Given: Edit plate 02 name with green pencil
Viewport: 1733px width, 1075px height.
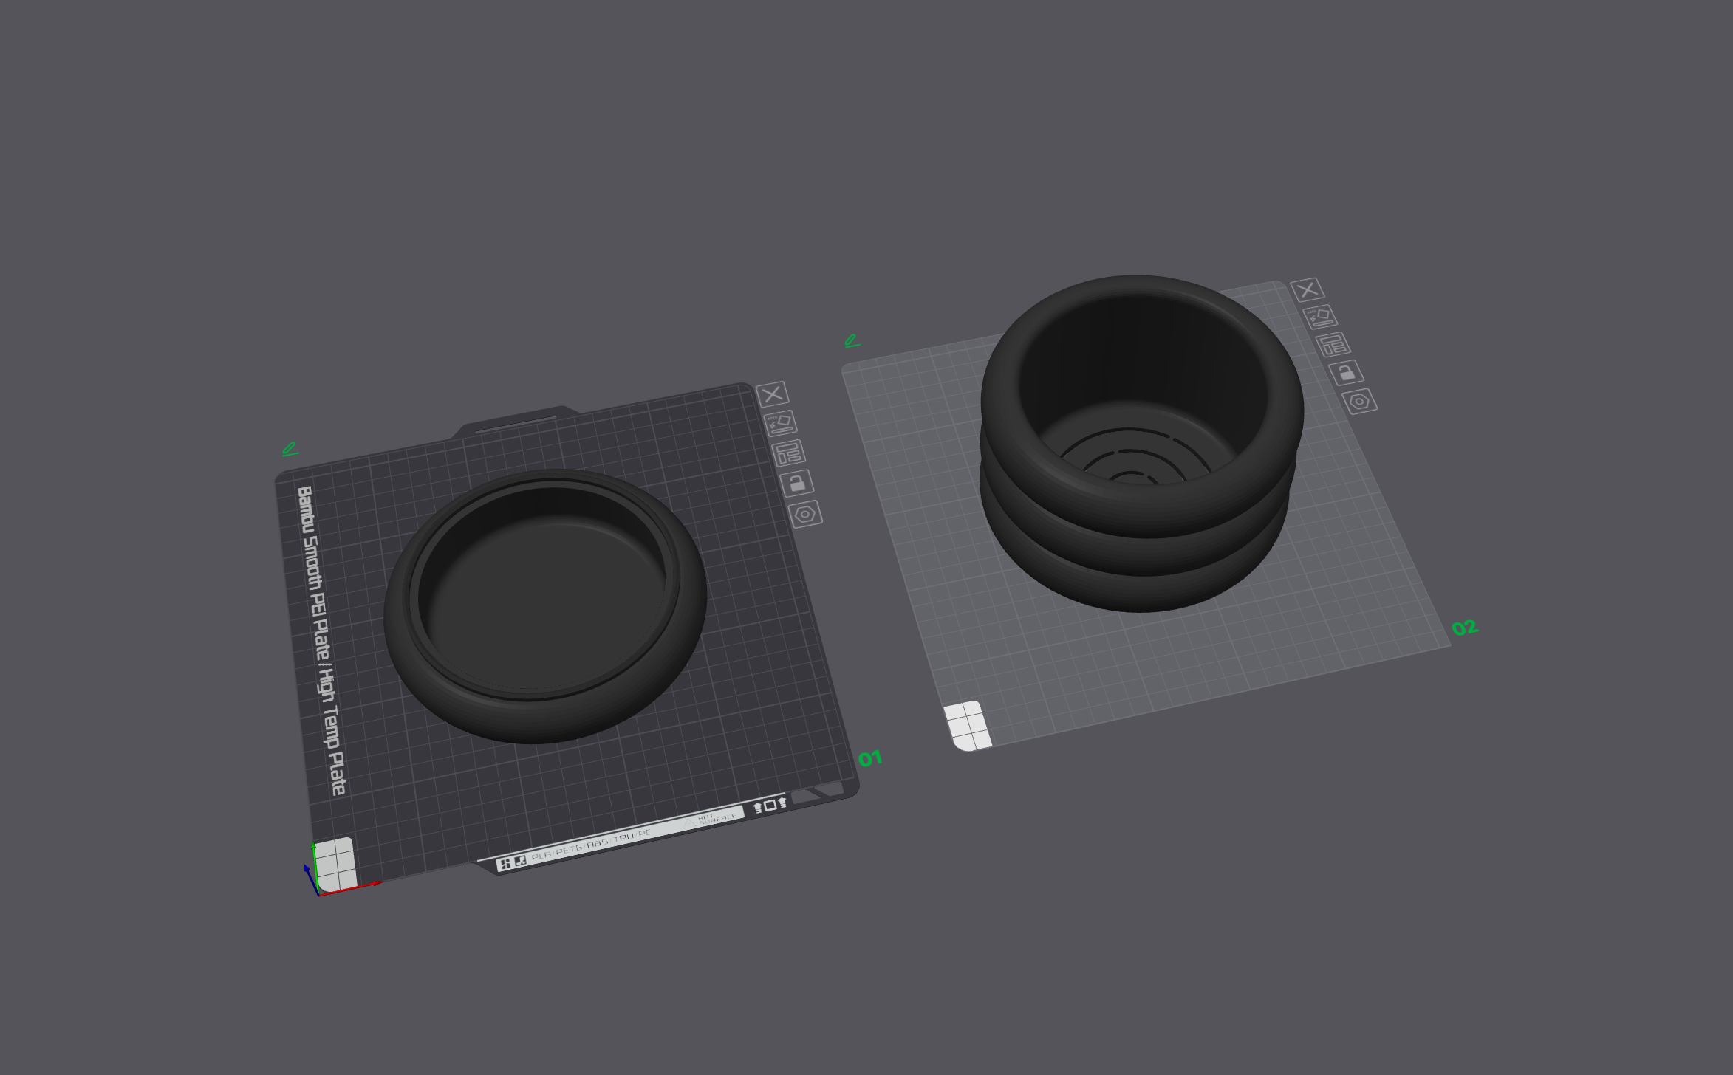Looking at the screenshot, I should click(x=852, y=341).
